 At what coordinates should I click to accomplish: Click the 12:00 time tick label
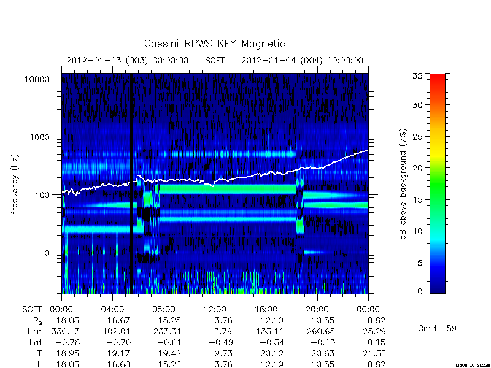215,310
